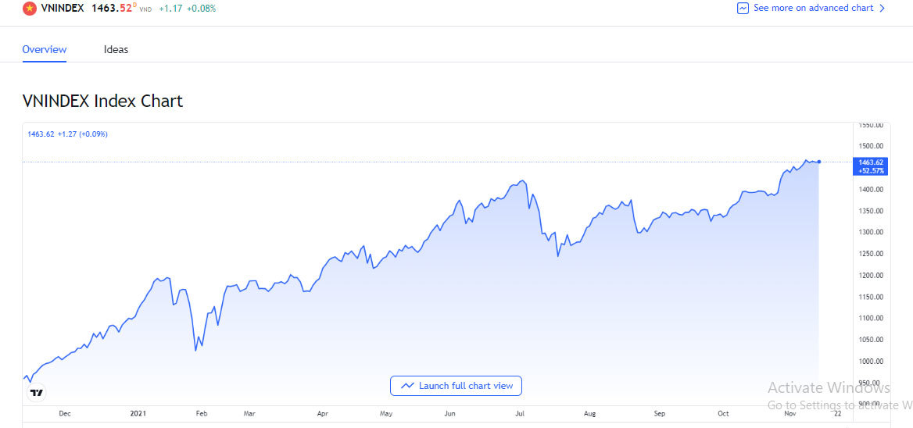This screenshot has height=428, width=913.
Task: Select the '2021' marker on the time axis
Action: (x=138, y=413)
